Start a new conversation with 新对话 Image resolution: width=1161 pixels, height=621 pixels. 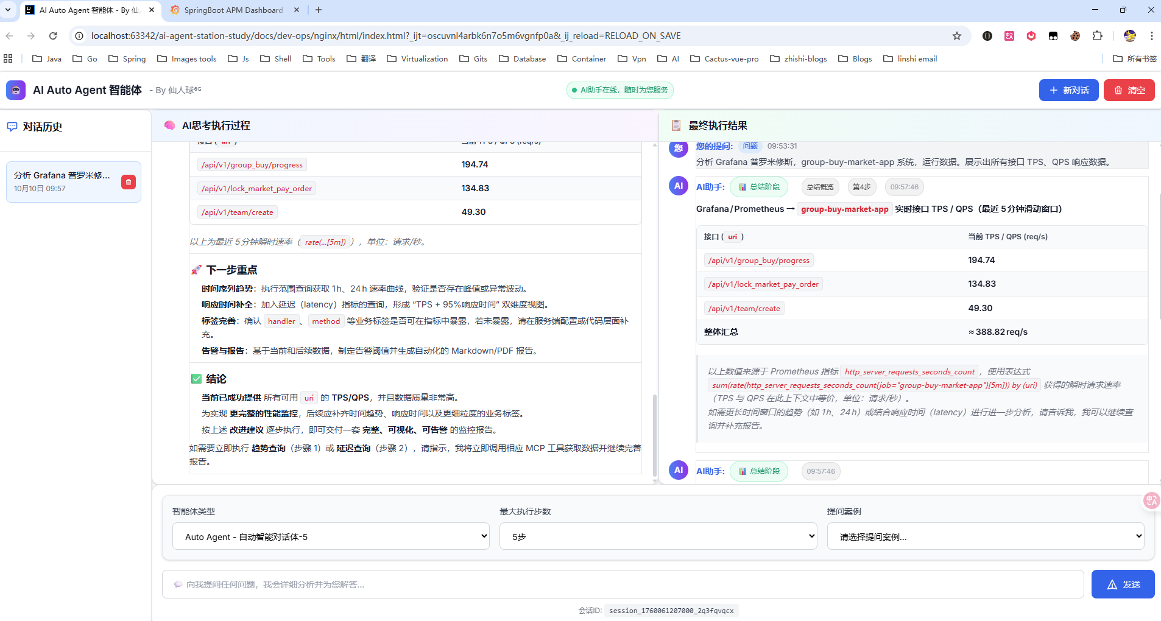(1068, 90)
